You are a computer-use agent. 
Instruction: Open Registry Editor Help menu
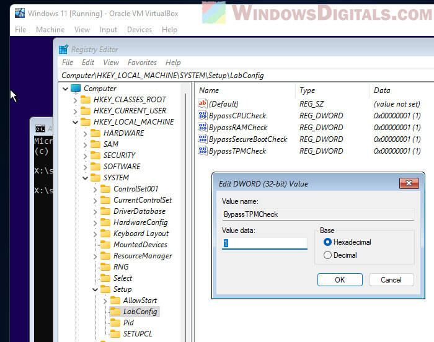173,63
